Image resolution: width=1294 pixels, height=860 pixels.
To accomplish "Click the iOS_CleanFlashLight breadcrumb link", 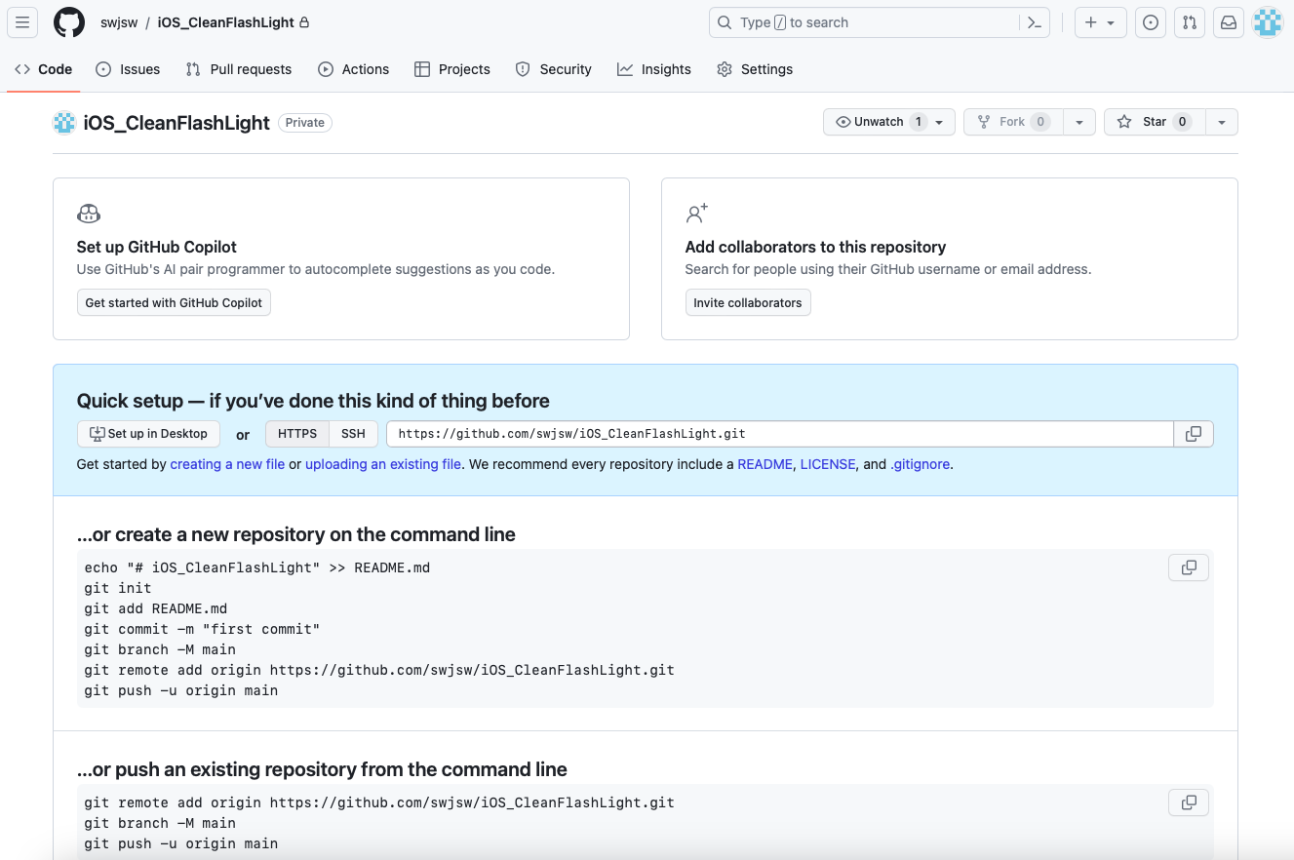I will (225, 22).
